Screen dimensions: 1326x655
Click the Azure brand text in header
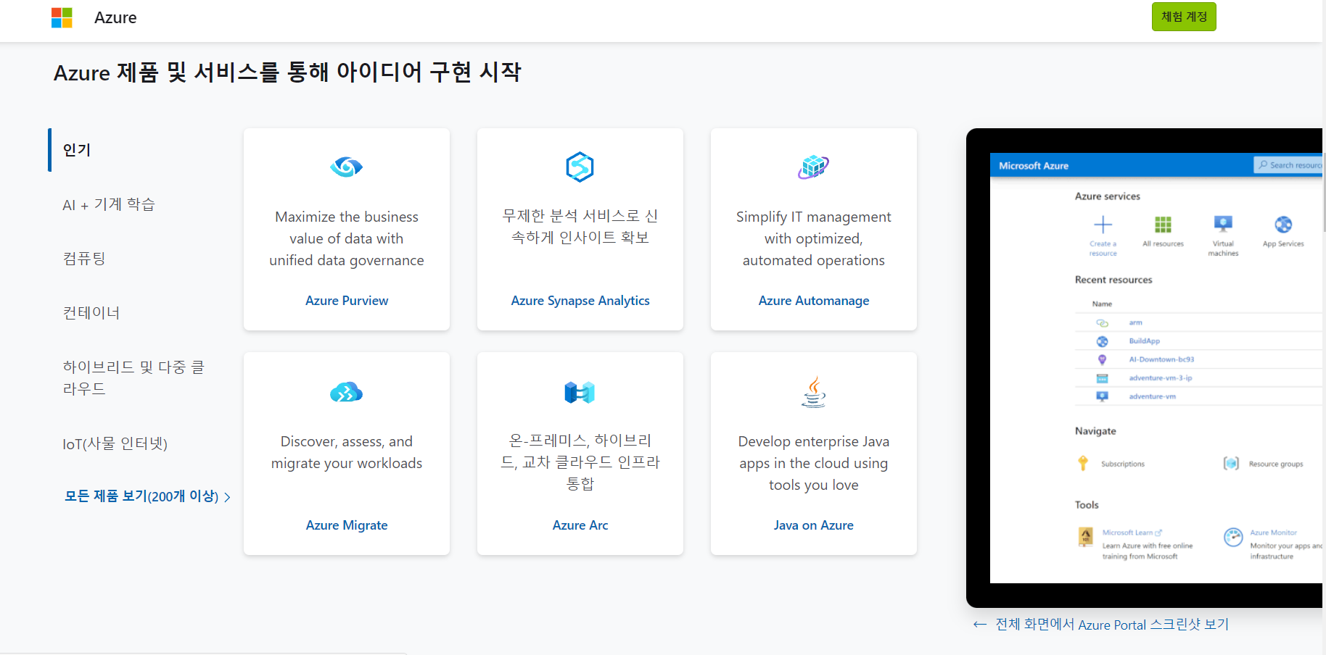(115, 17)
